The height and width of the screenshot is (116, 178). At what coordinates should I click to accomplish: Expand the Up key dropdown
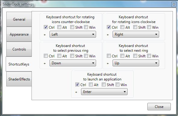coord(136,63)
